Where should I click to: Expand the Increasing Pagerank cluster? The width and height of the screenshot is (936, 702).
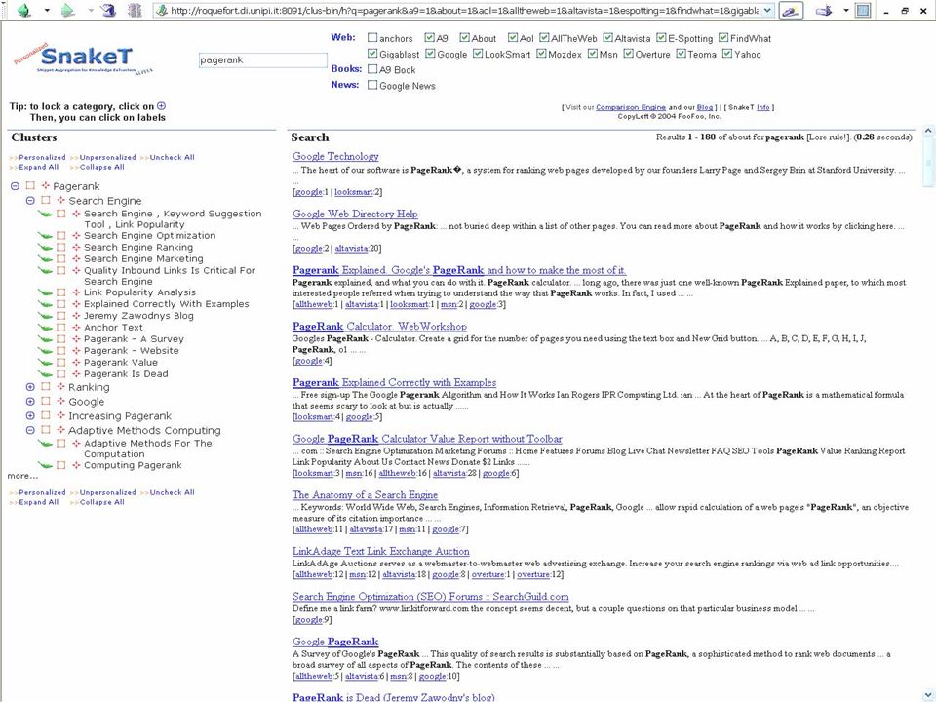coord(30,415)
